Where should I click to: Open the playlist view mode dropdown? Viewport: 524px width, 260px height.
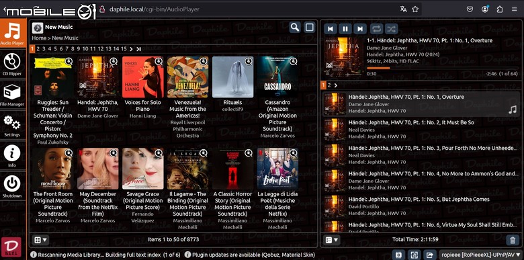pos(331,240)
